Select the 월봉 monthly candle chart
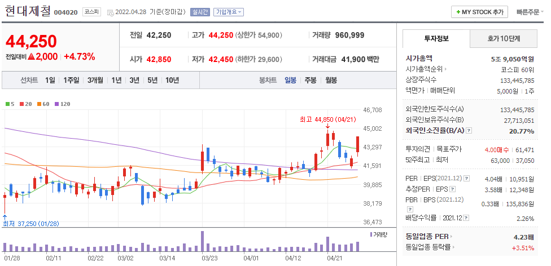The width and height of the screenshot is (551, 266). [x=331, y=81]
